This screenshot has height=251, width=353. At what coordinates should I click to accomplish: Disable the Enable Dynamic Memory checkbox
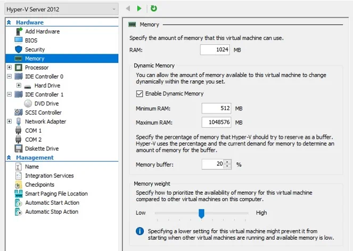(x=139, y=94)
